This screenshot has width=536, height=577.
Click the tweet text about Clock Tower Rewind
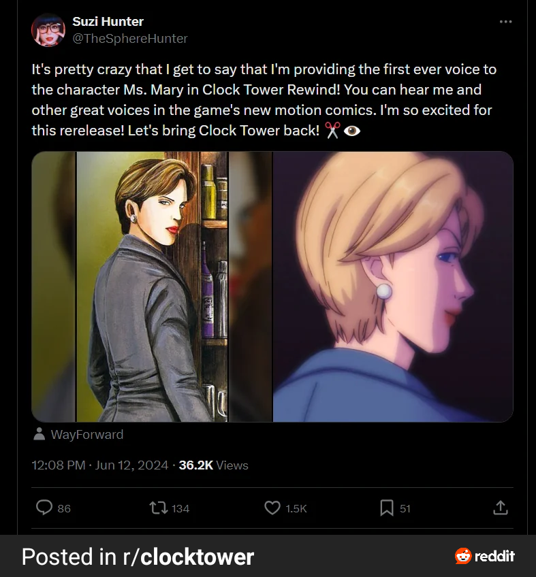(262, 99)
